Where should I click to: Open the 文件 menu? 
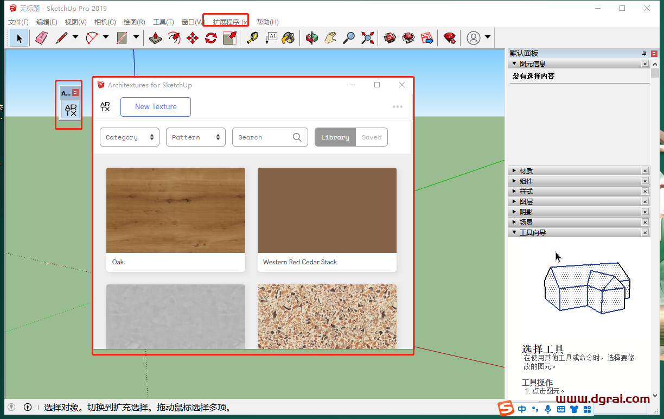tap(17, 21)
